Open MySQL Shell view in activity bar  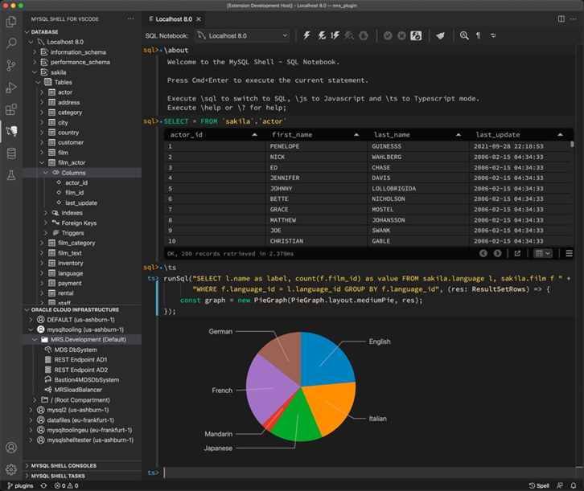click(x=11, y=131)
